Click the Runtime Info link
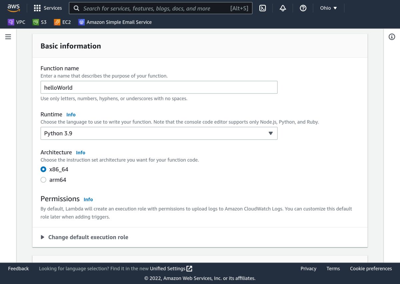 pos(71,114)
